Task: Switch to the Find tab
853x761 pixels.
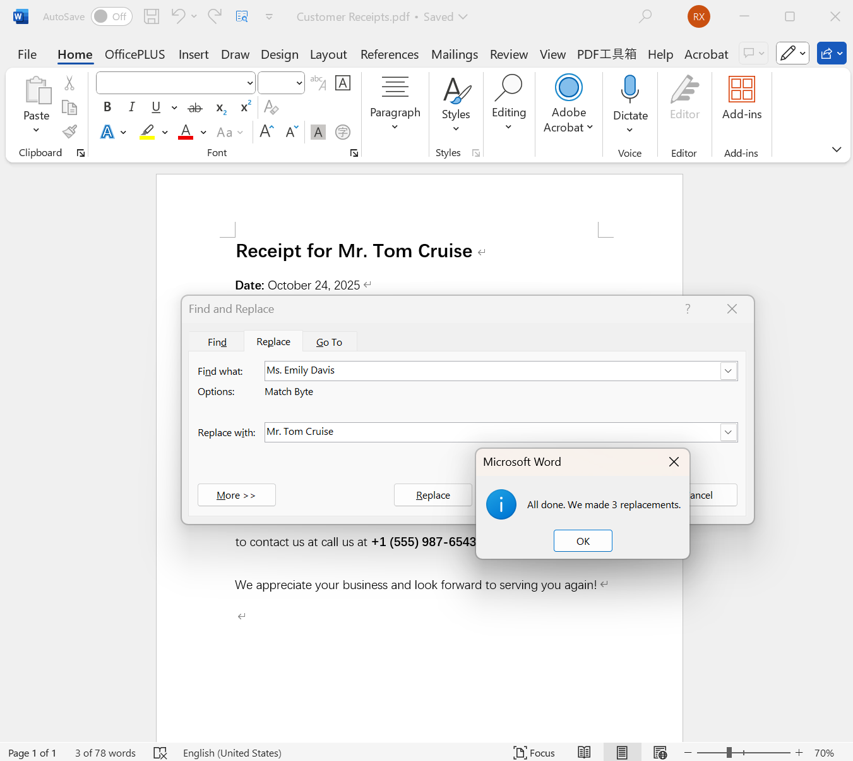Action: 217,342
